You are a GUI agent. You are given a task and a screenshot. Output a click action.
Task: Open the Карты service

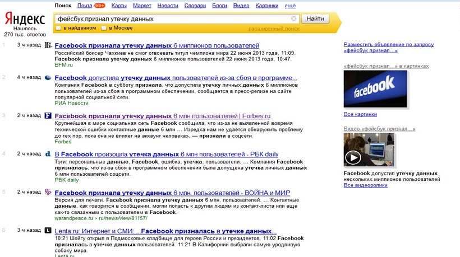(119, 6)
